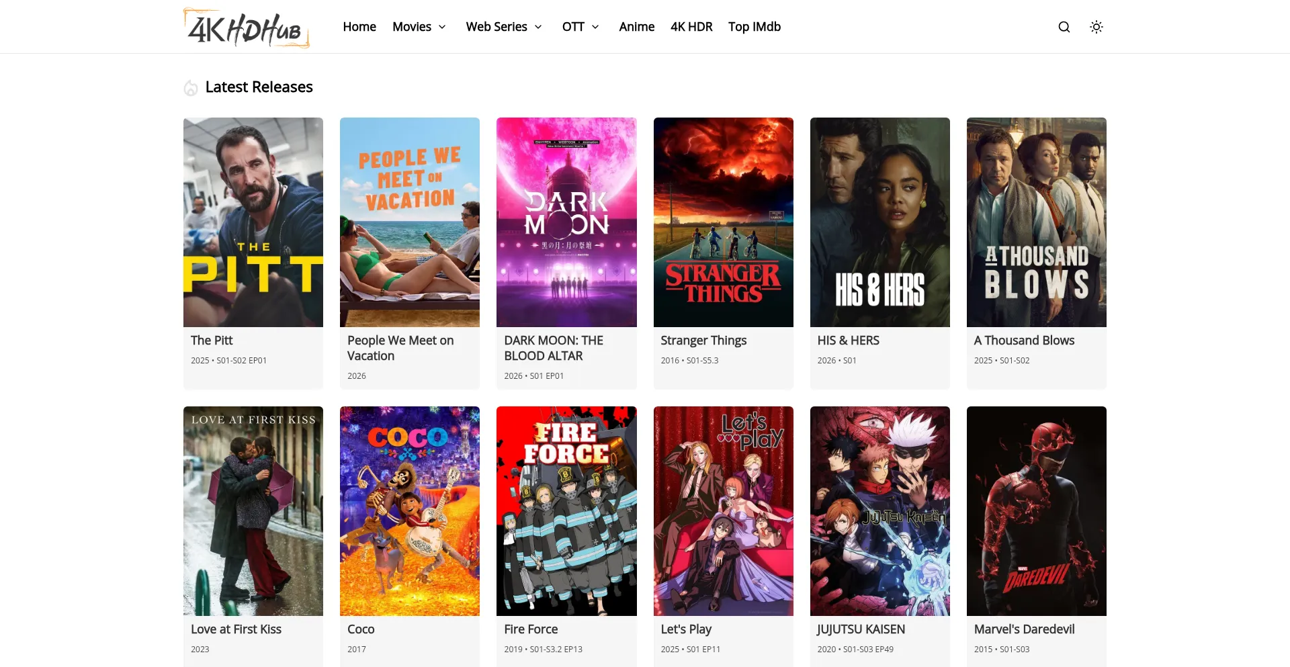The width and height of the screenshot is (1290, 667).
Task: Click '2025 • S01-S02' under A Thousand Blows
Action: (1001, 361)
